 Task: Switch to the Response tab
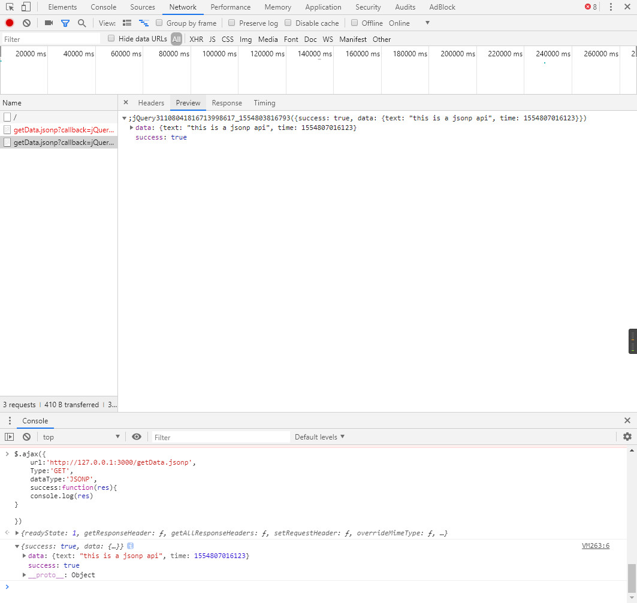click(x=227, y=102)
